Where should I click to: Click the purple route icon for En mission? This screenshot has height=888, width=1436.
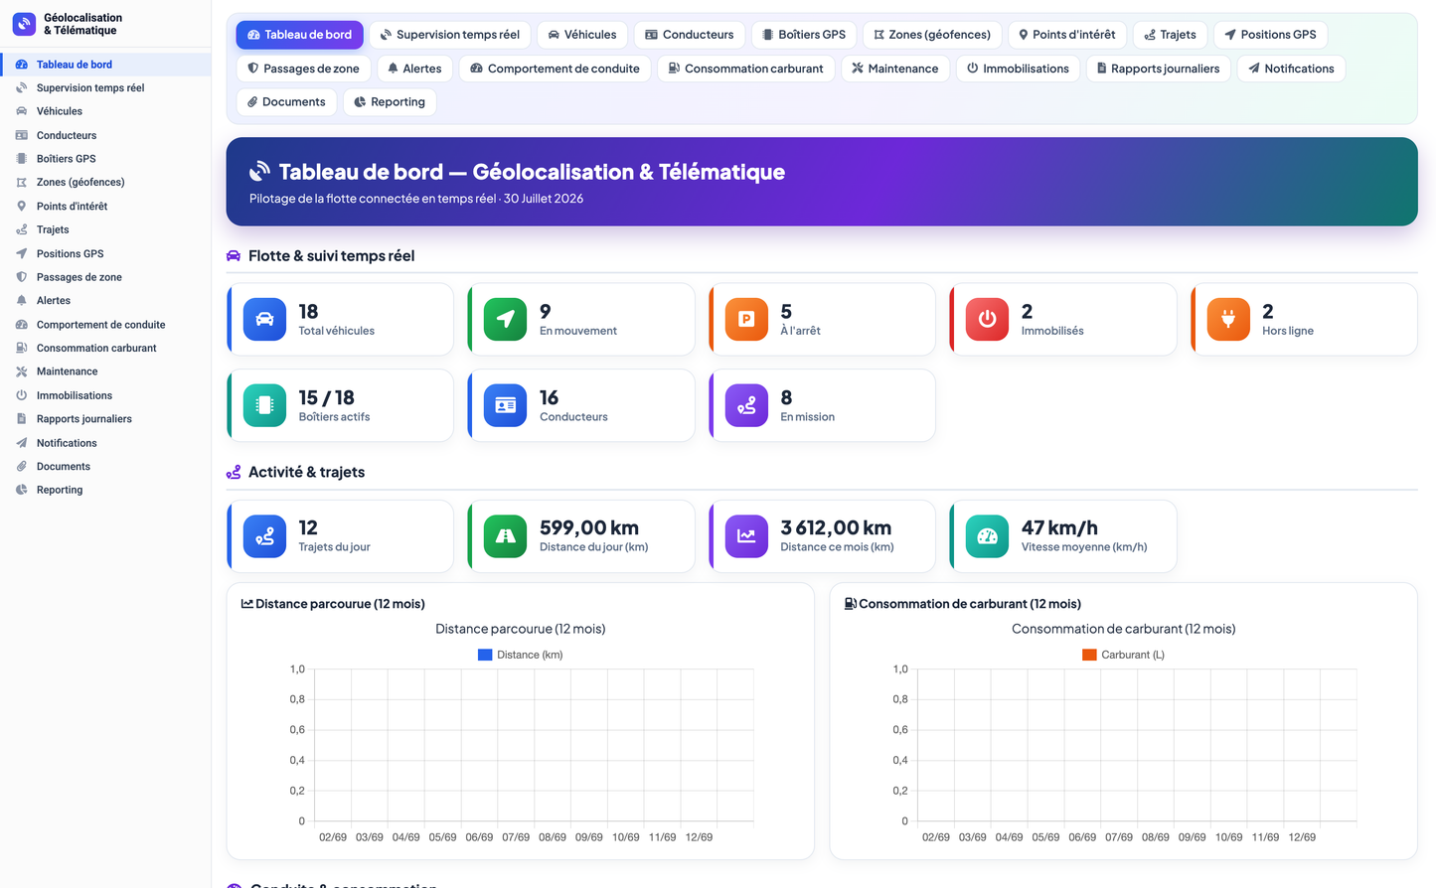pyautogui.click(x=746, y=405)
